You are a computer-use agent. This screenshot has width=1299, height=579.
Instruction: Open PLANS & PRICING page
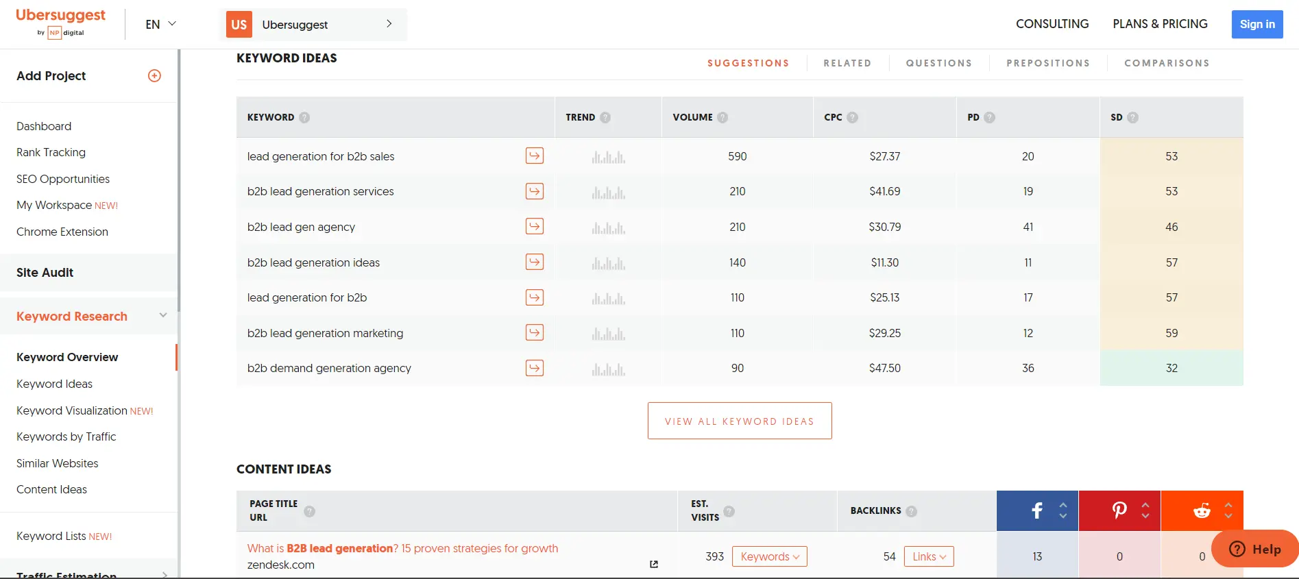coord(1160,24)
